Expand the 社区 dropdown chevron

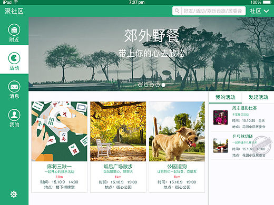(x=266, y=11)
